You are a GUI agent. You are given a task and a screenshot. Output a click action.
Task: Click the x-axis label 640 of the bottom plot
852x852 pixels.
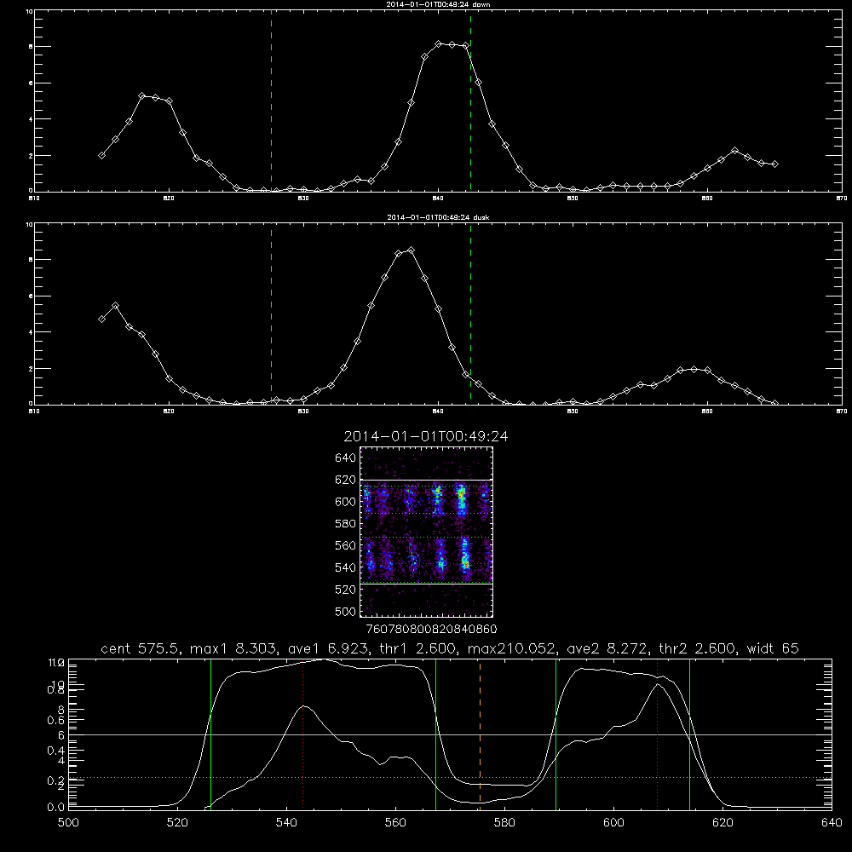pos(832,823)
